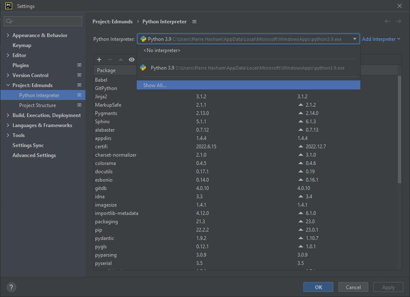Select the importlib-metadata package row

[245, 213]
